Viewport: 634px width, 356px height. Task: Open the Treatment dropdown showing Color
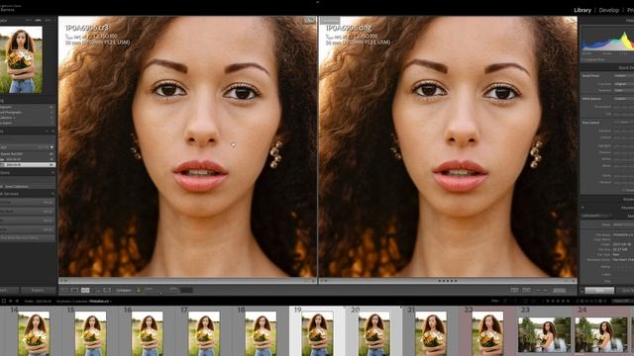point(624,90)
